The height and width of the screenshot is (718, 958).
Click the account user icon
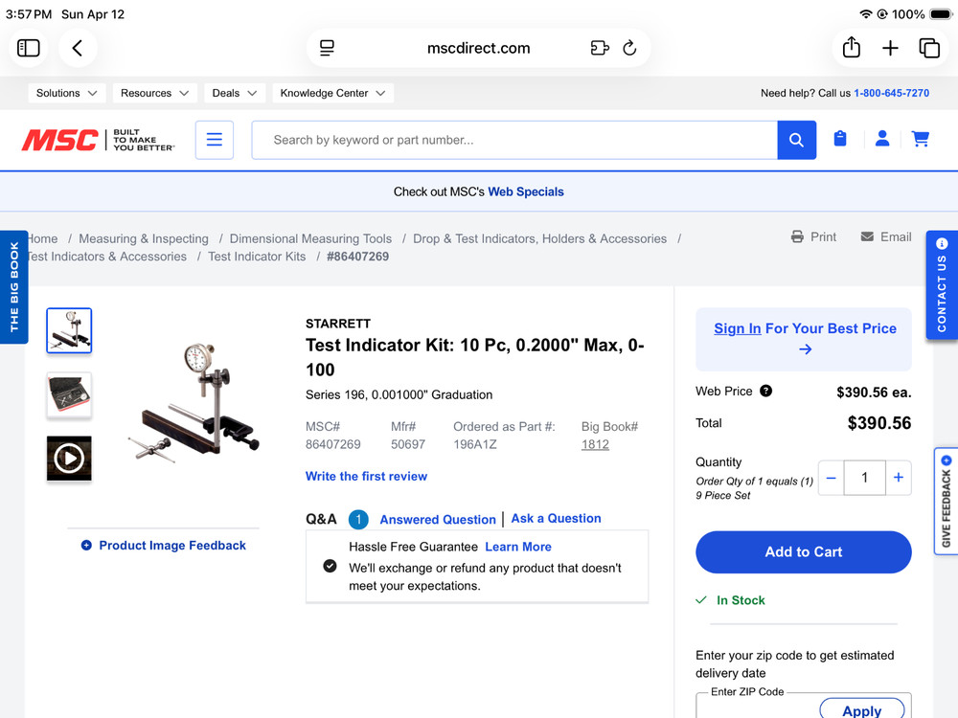(x=882, y=140)
